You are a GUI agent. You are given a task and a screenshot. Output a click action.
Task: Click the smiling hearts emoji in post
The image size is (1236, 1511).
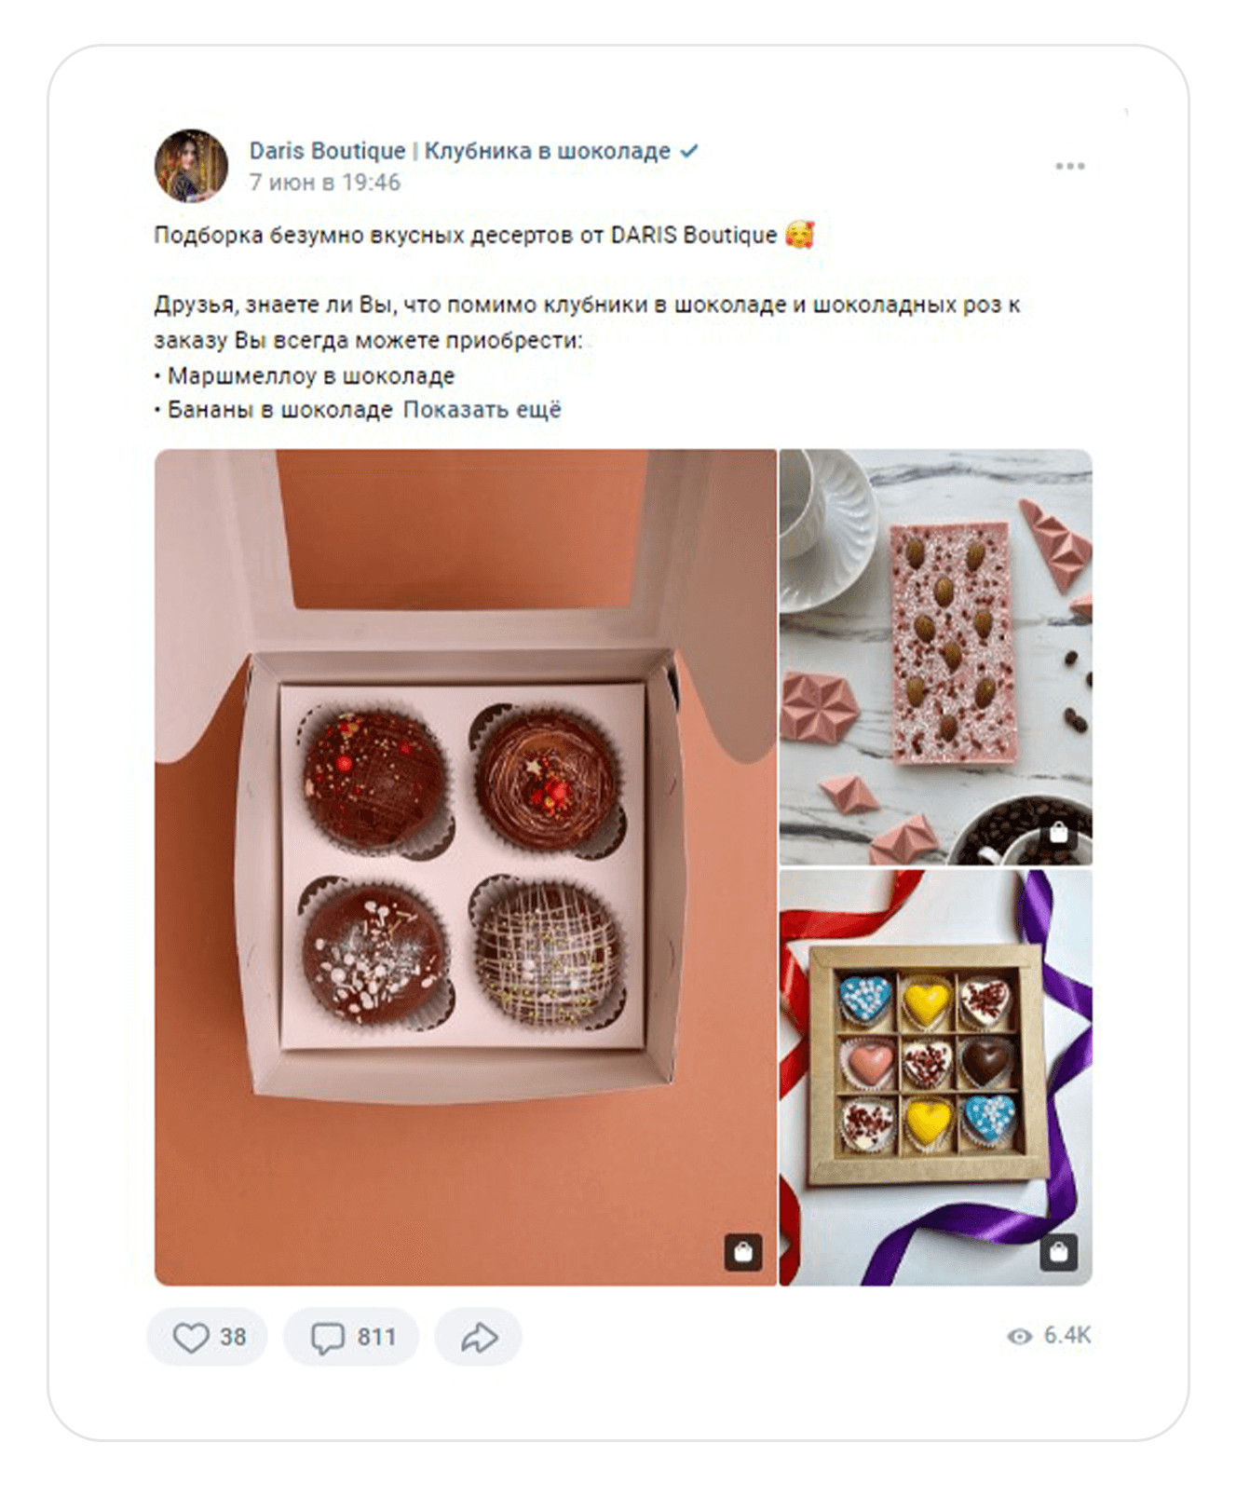pos(799,235)
